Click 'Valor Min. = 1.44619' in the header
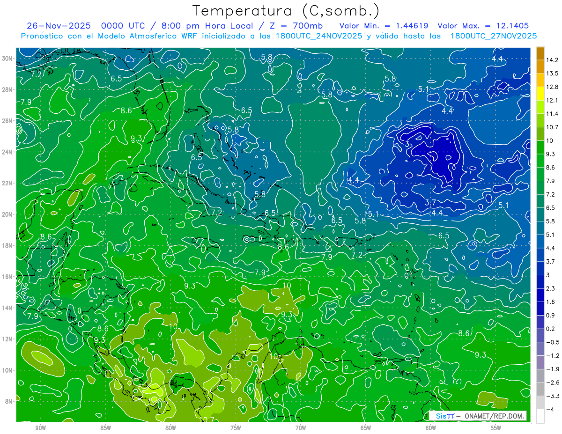 (x=384, y=26)
